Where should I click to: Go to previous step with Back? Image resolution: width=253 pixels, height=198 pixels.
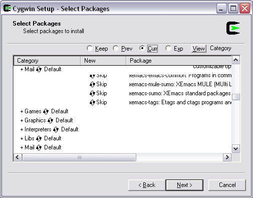tap(147, 185)
